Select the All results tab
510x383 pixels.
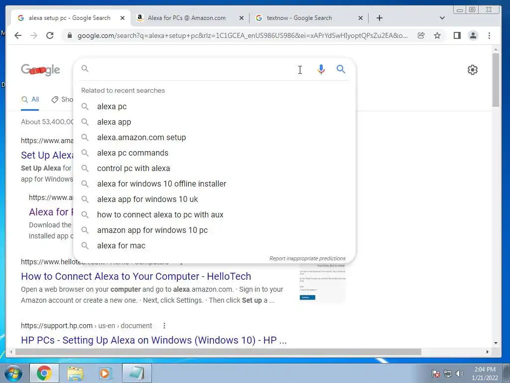30,100
